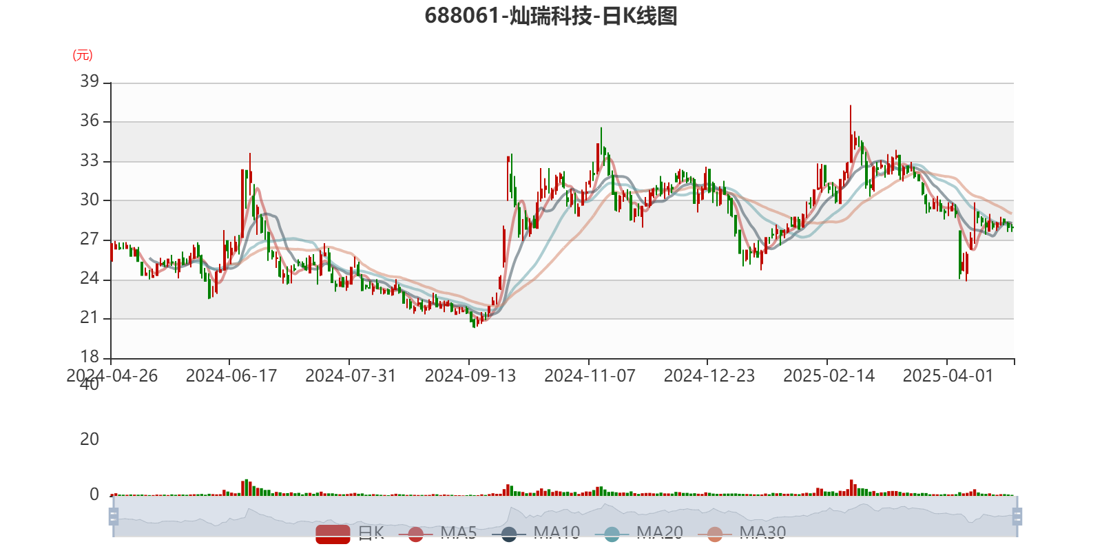Click the 日K red rectangle legend icon
The width and height of the screenshot is (1102, 551).
click(333, 533)
